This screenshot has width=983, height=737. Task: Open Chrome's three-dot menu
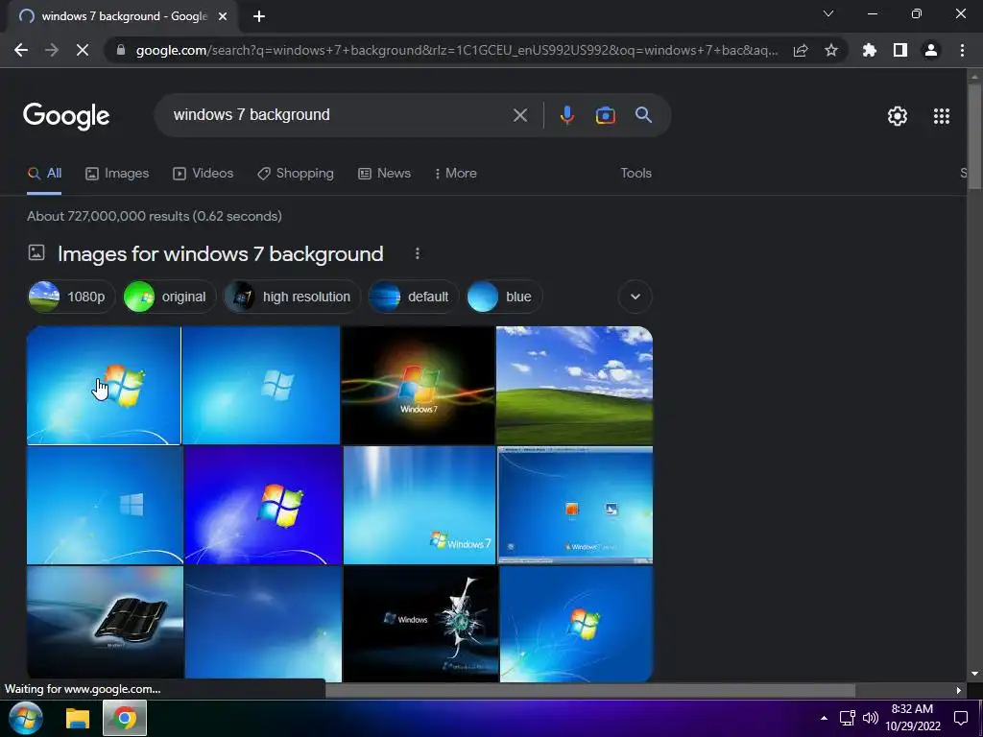point(962,50)
